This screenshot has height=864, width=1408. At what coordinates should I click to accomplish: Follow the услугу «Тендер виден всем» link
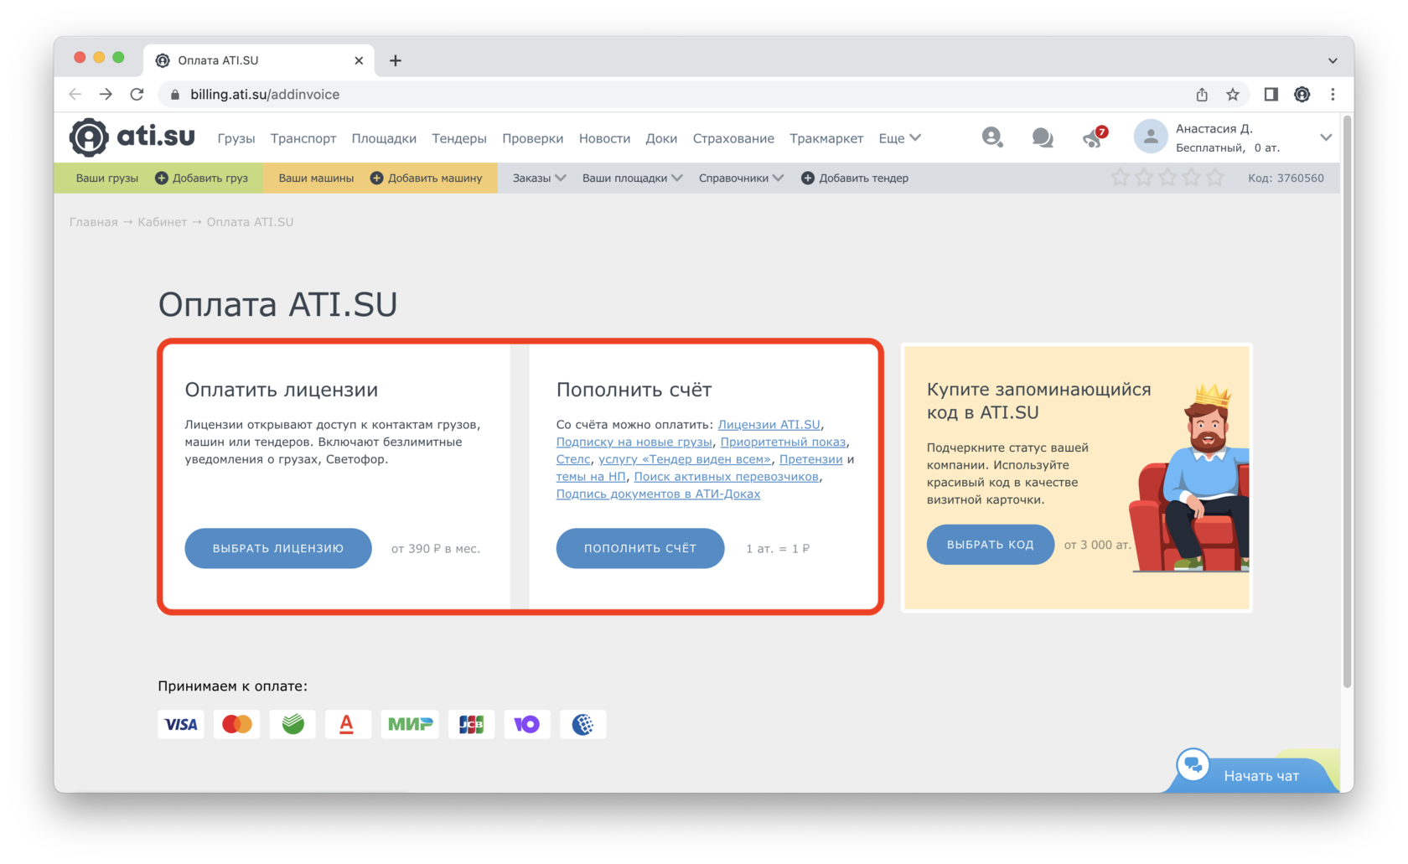[x=685, y=459]
